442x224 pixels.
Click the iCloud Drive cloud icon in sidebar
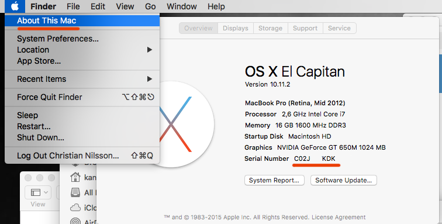click(75, 208)
